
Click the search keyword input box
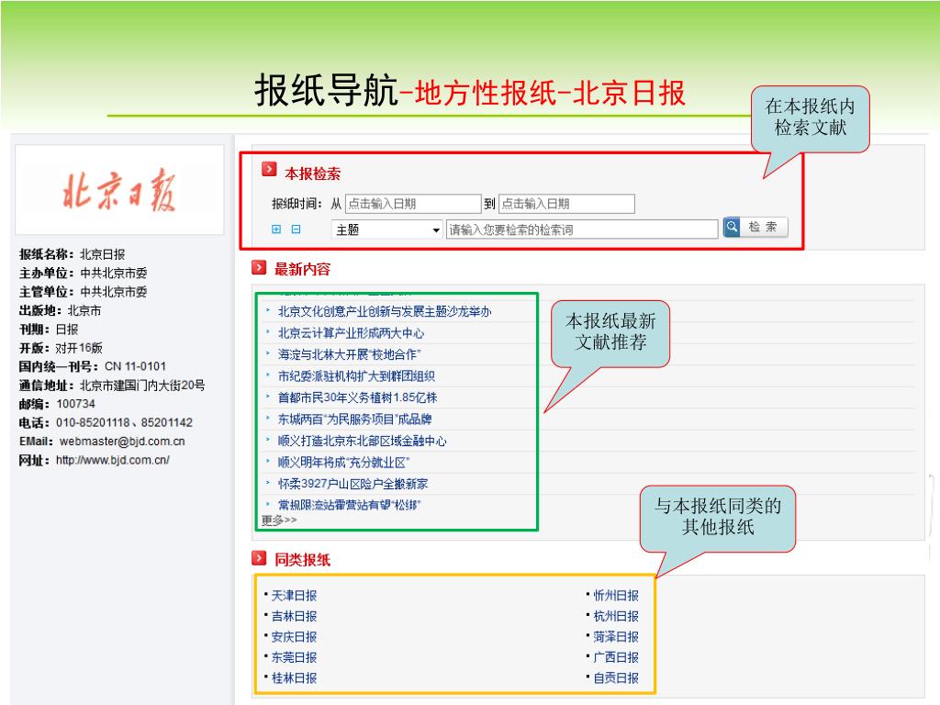(x=582, y=229)
